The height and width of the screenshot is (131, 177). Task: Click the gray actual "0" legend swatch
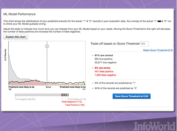(x=169, y=21)
